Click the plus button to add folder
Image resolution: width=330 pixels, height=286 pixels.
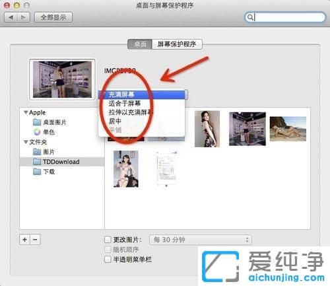click(24, 240)
